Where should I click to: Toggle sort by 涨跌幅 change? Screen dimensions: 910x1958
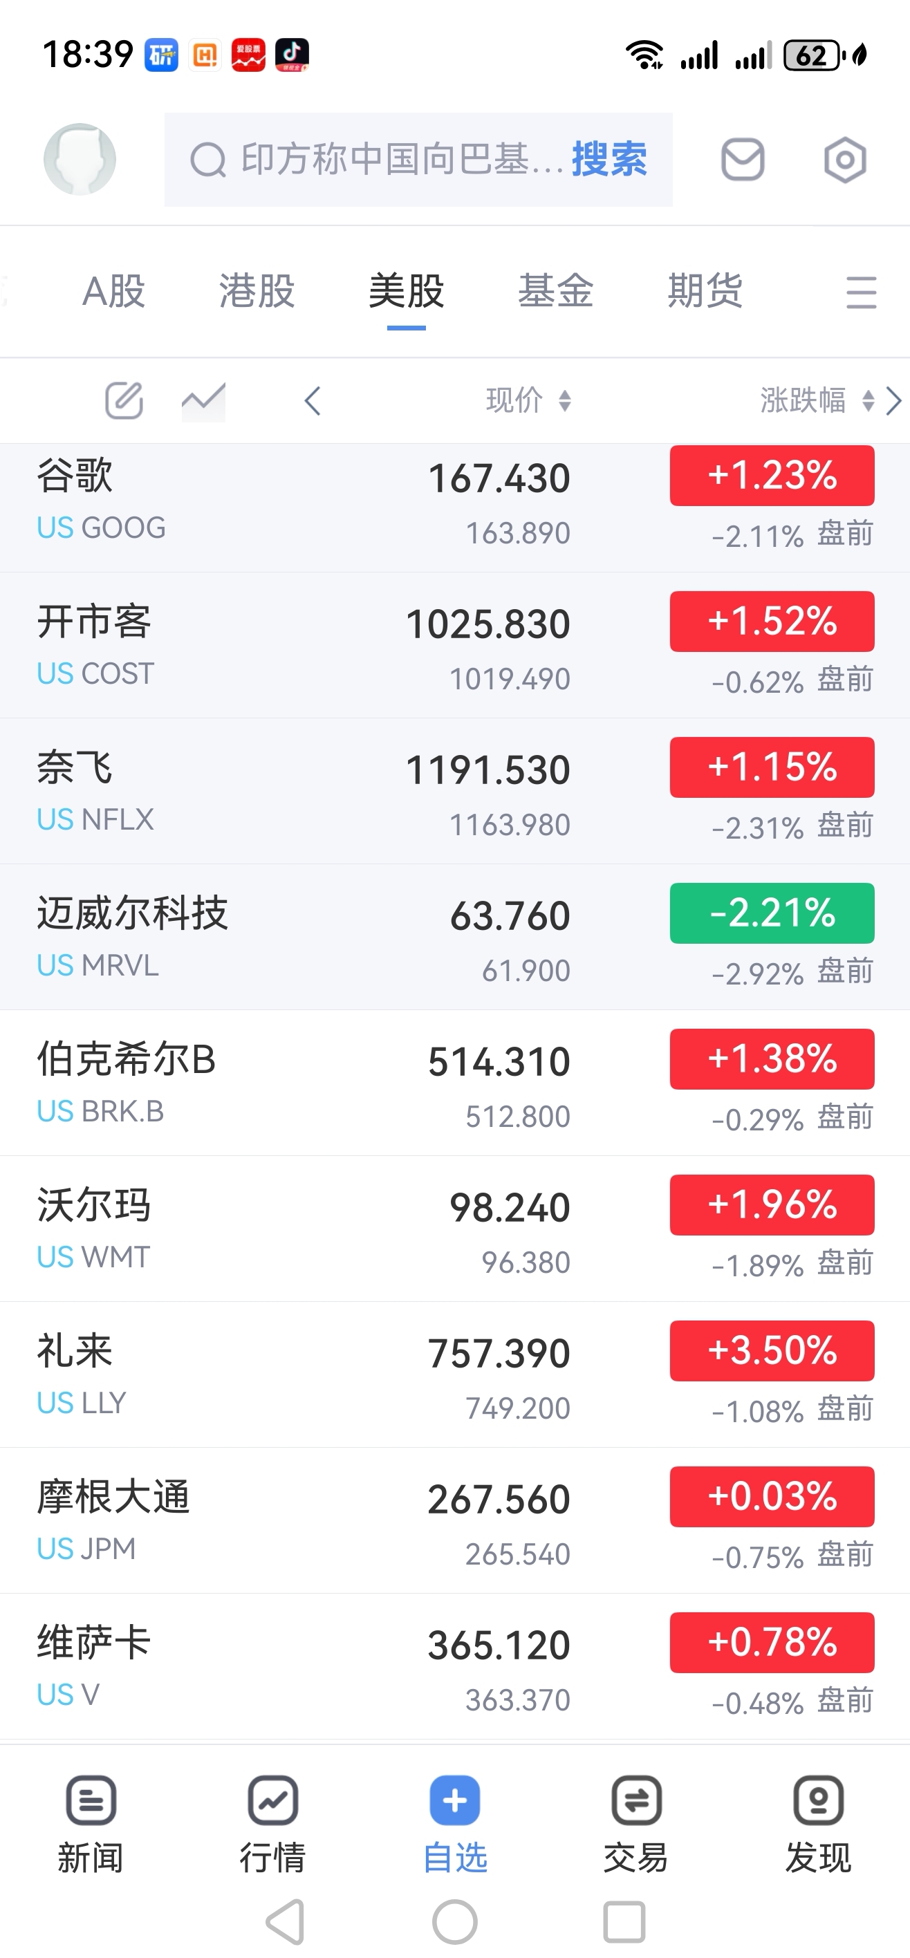817,400
